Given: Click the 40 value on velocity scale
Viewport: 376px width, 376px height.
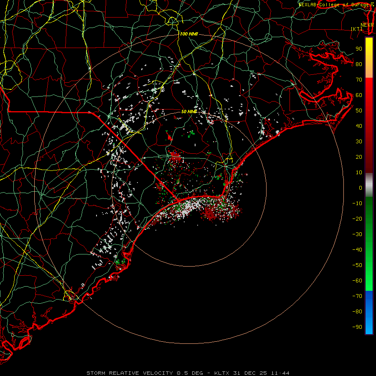Looking at the screenshot, I should (x=359, y=126).
